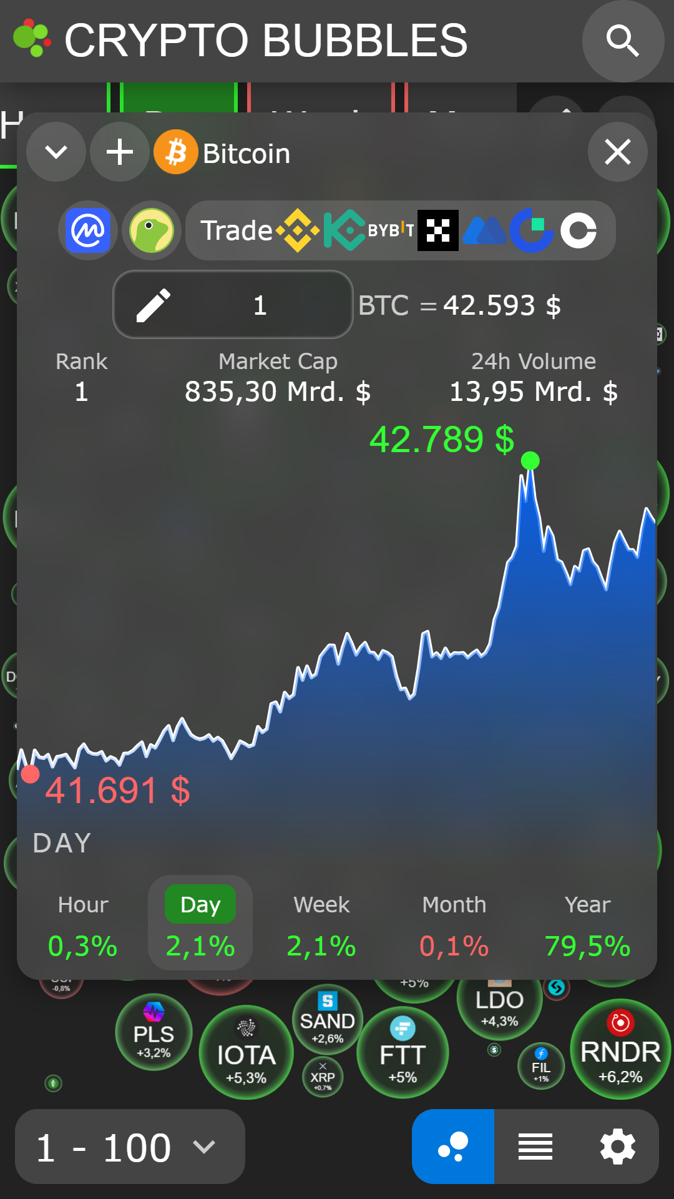Click the Market Cap value 835,30 Mrd. $

pos(278,392)
